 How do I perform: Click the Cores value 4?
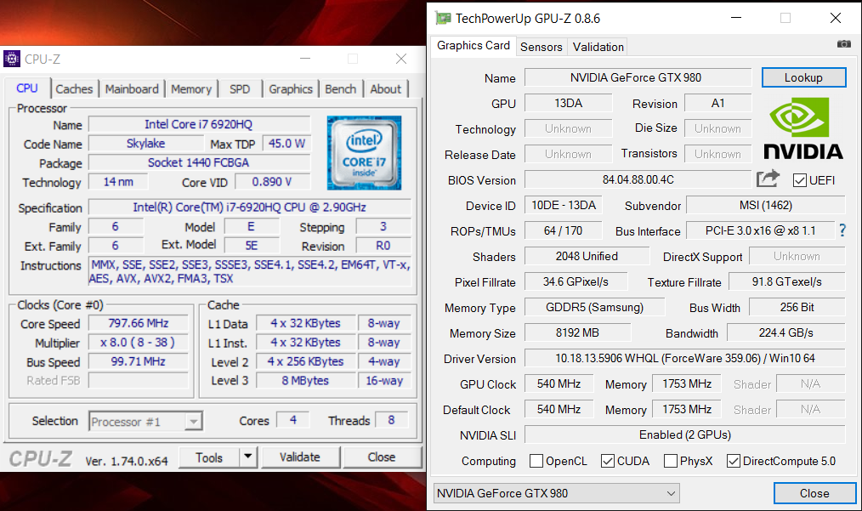pos(293,420)
